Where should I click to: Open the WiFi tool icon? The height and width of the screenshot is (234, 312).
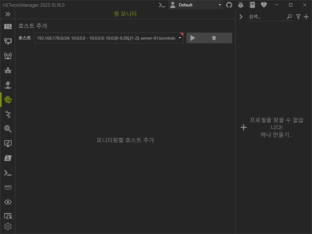tap(8, 56)
